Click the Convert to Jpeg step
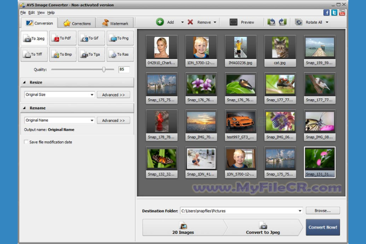Screen dimensions: 366x244 coord(263,227)
